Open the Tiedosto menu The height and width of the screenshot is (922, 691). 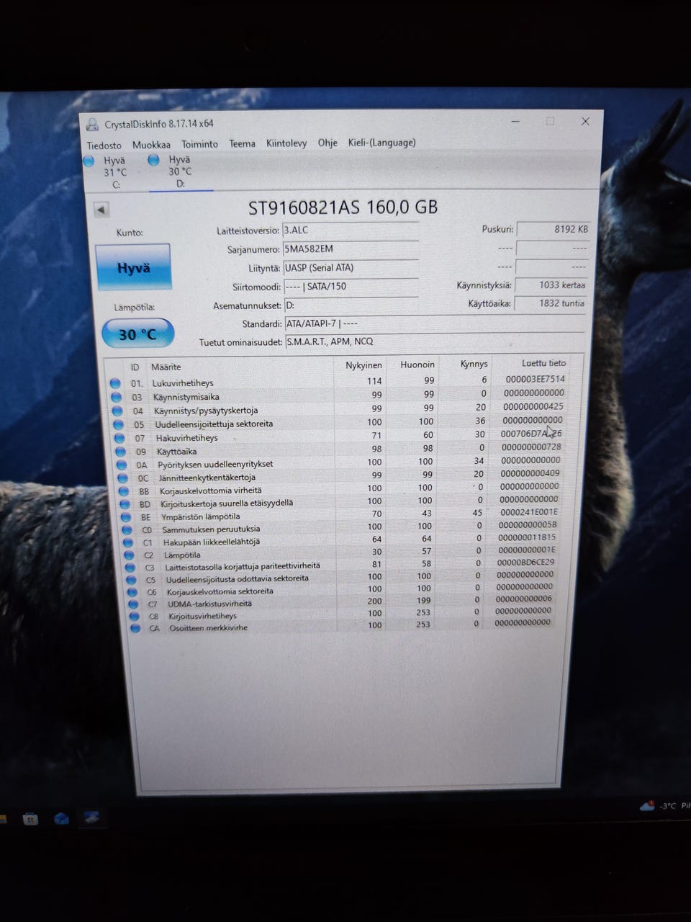click(x=104, y=145)
